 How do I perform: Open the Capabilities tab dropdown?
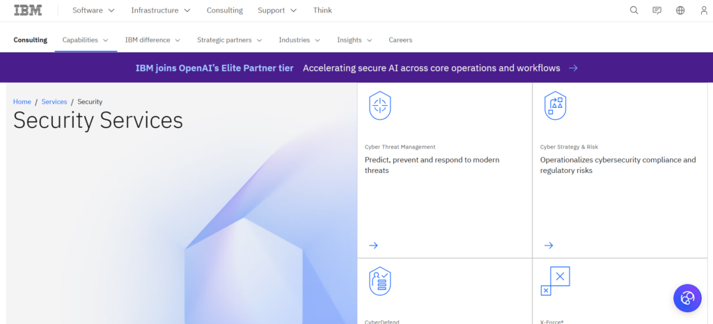tap(86, 40)
